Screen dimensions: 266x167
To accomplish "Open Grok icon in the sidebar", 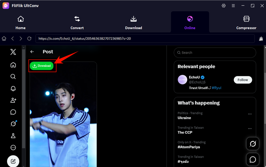I will click(13, 124).
